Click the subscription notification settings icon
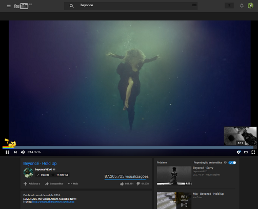The image size is (258, 209). [53, 175]
